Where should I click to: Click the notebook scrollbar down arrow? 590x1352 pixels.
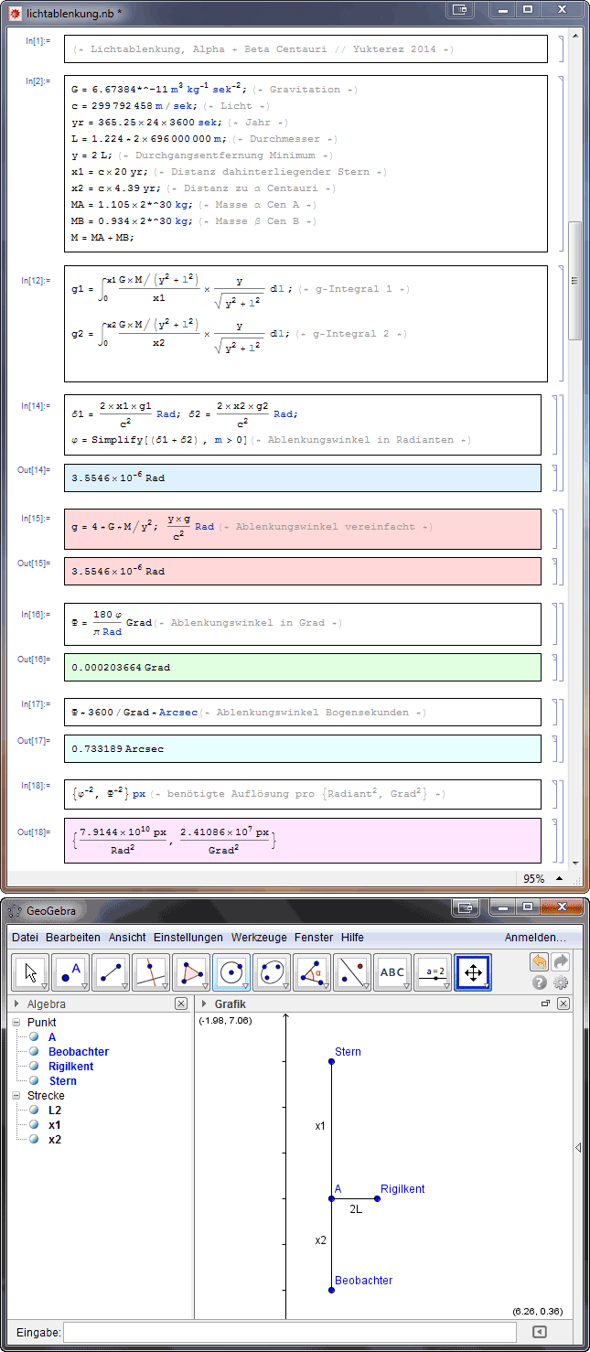[x=575, y=863]
